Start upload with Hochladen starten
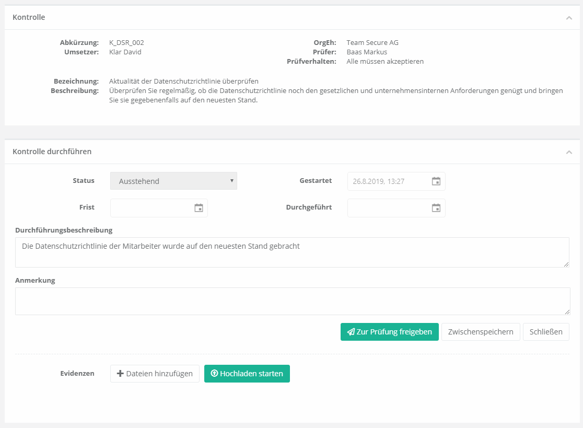The height and width of the screenshot is (428, 583). [247, 374]
